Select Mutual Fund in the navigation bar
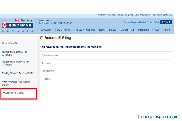 point(127,30)
